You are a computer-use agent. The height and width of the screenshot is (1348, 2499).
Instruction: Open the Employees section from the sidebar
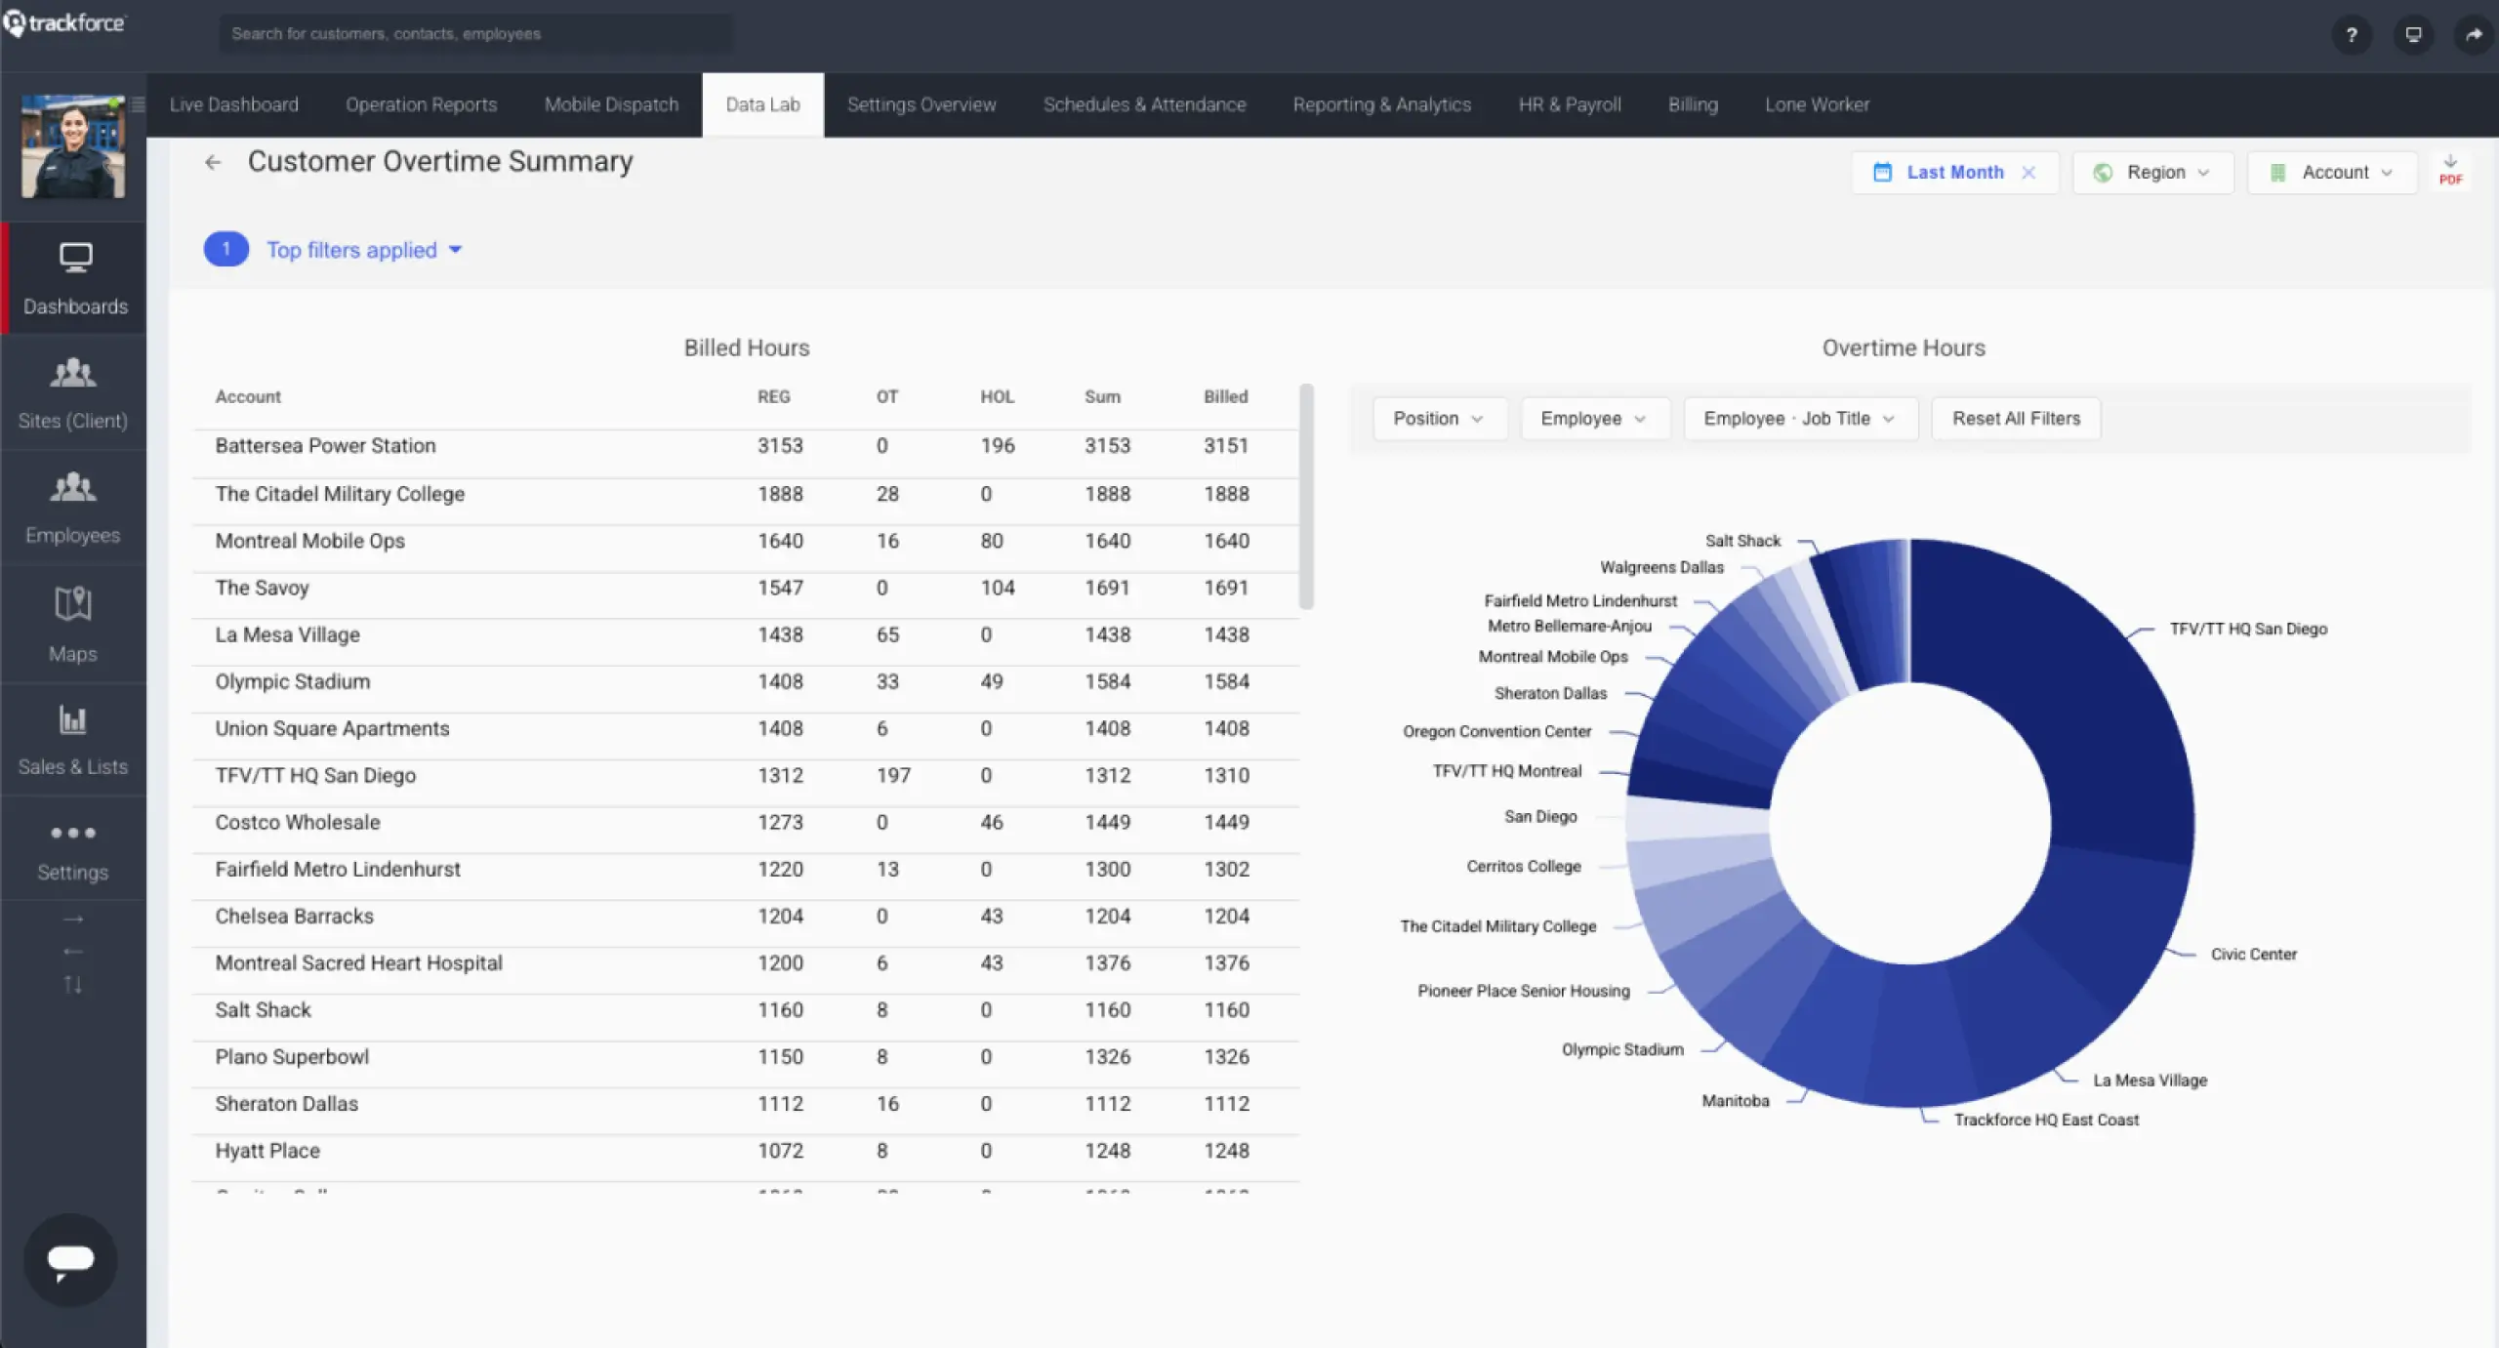click(x=73, y=508)
